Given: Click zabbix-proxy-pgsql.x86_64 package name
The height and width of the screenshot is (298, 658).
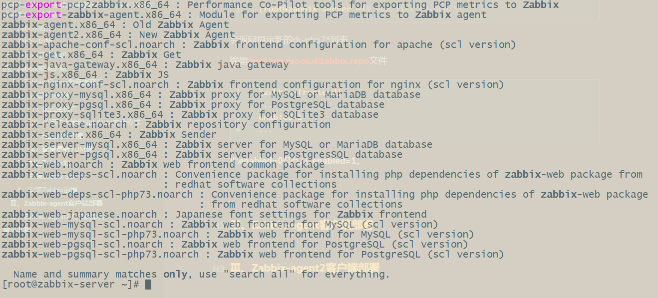Looking at the screenshot, I should tap(76, 105).
